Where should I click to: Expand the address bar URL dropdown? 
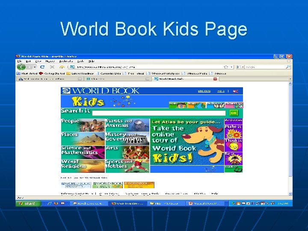point(232,67)
